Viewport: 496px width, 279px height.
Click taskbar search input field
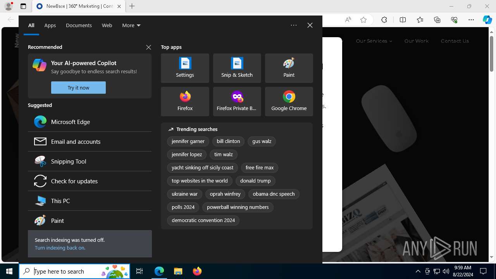tap(74, 271)
